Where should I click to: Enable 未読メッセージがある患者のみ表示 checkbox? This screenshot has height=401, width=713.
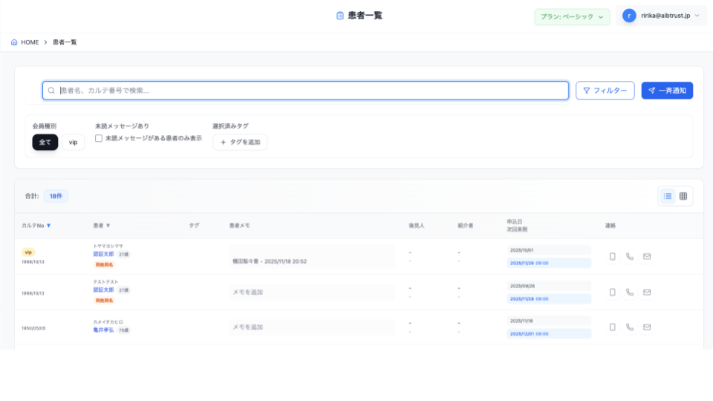pos(99,138)
